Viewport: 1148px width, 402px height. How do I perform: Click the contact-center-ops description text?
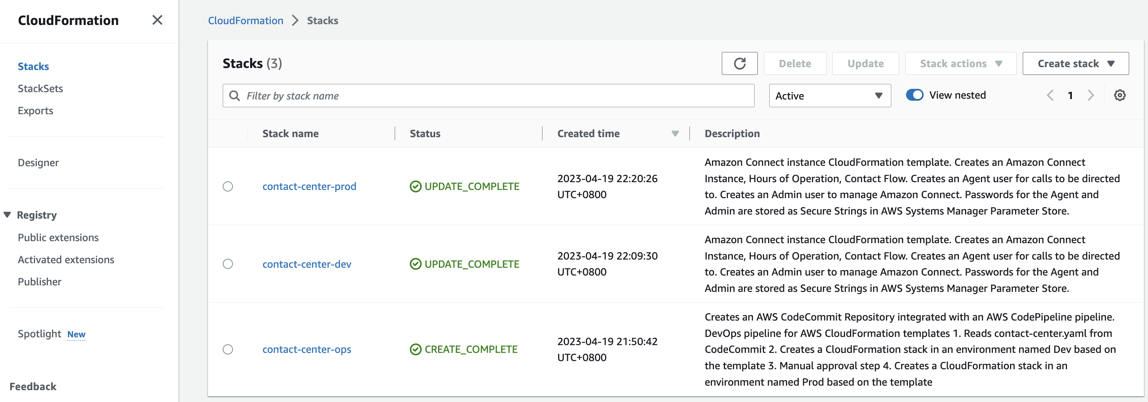click(x=910, y=349)
